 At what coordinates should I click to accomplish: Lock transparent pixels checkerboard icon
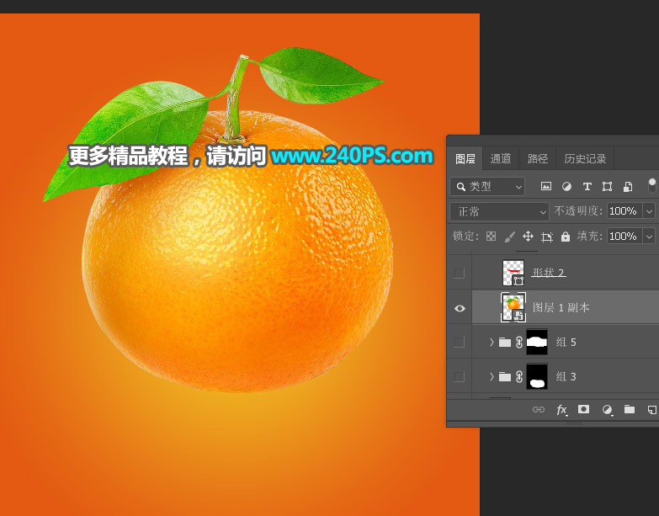[491, 237]
